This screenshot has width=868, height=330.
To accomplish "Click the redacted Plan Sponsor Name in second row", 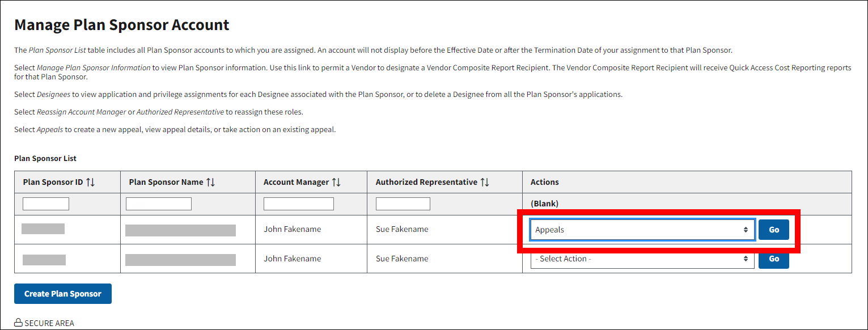I will coord(180,260).
